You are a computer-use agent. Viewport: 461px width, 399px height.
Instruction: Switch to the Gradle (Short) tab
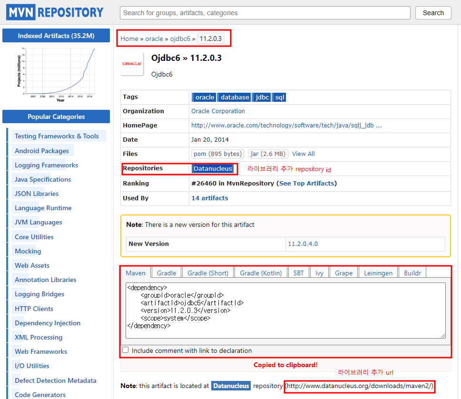tap(208, 273)
